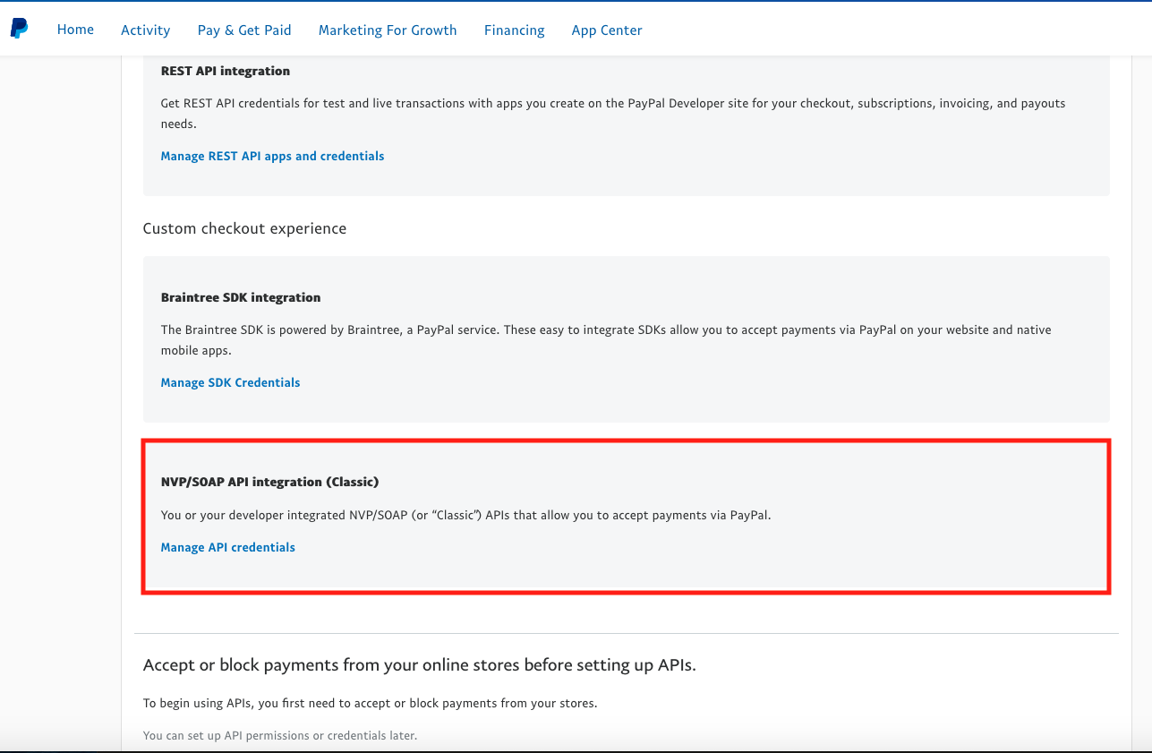The image size is (1152, 753).
Task: Go to the Activity tab
Action: pyautogui.click(x=146, y=30)
